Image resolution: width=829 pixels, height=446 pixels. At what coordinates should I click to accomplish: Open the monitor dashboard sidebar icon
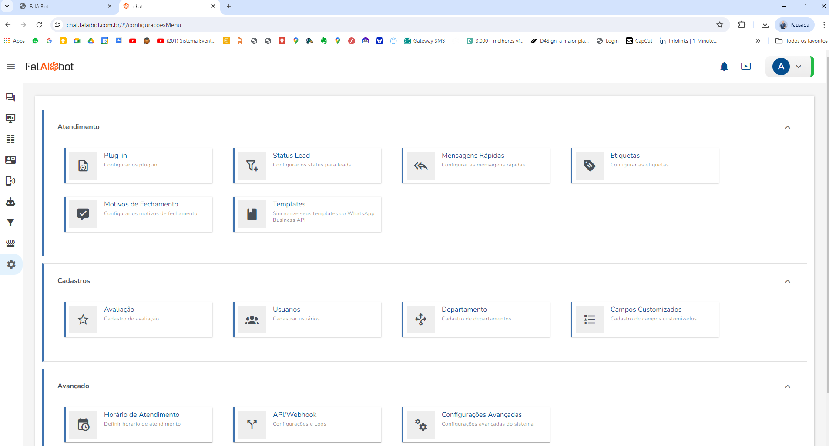click(x=10, y=118)
